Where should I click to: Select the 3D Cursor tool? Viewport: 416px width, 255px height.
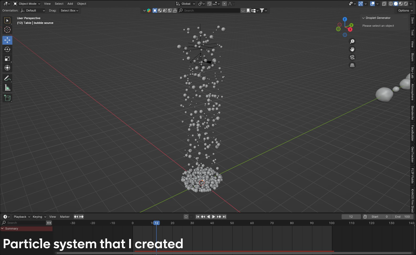pyautogui.click(x=7, y=30)
